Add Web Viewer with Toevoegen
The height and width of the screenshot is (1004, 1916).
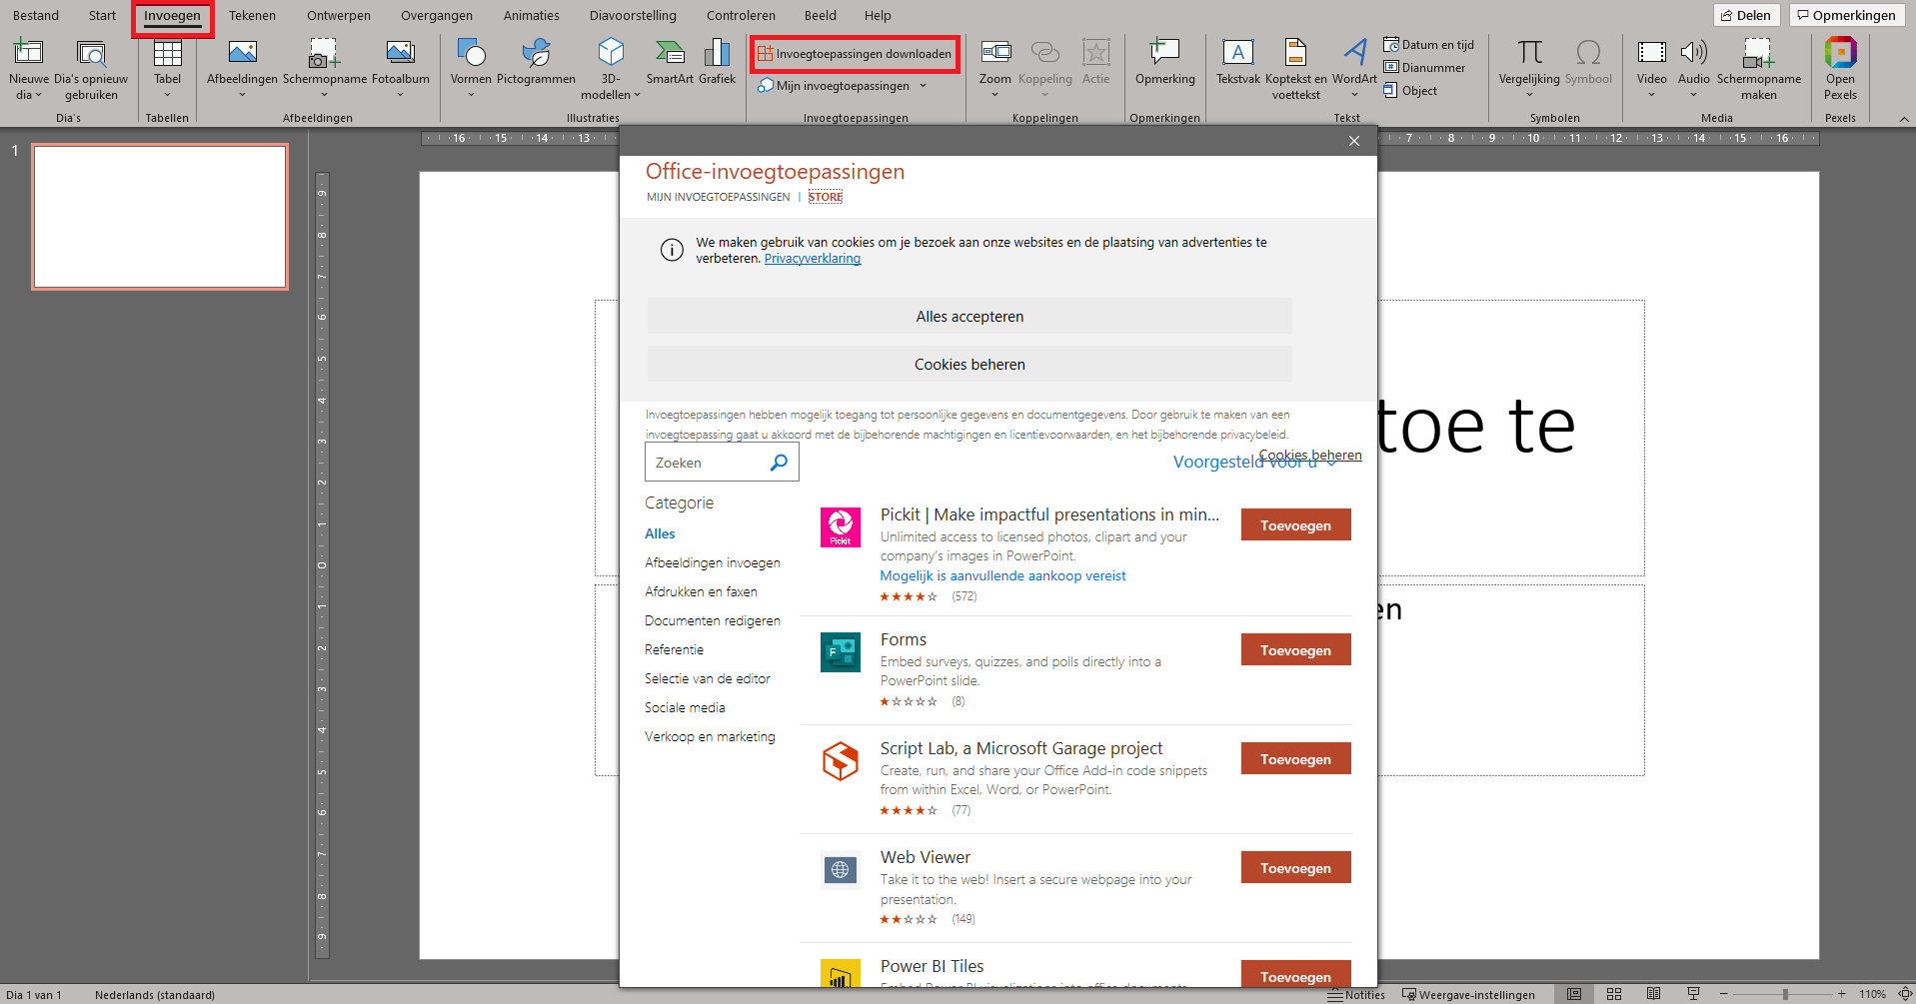coord(1295,868)
